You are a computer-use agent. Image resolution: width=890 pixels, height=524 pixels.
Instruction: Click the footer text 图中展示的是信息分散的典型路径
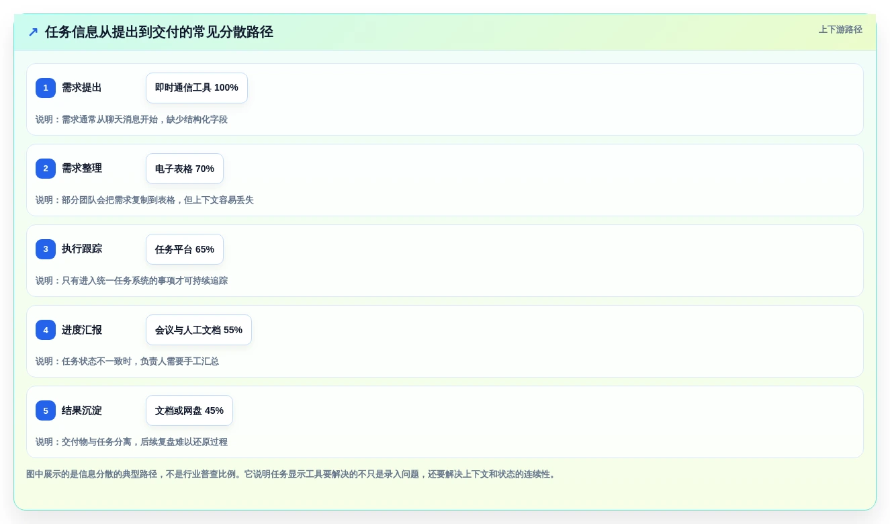click(x=91, y=474)
